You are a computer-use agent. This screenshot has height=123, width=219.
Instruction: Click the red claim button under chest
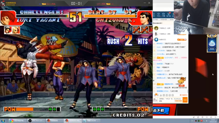(181, 86)
